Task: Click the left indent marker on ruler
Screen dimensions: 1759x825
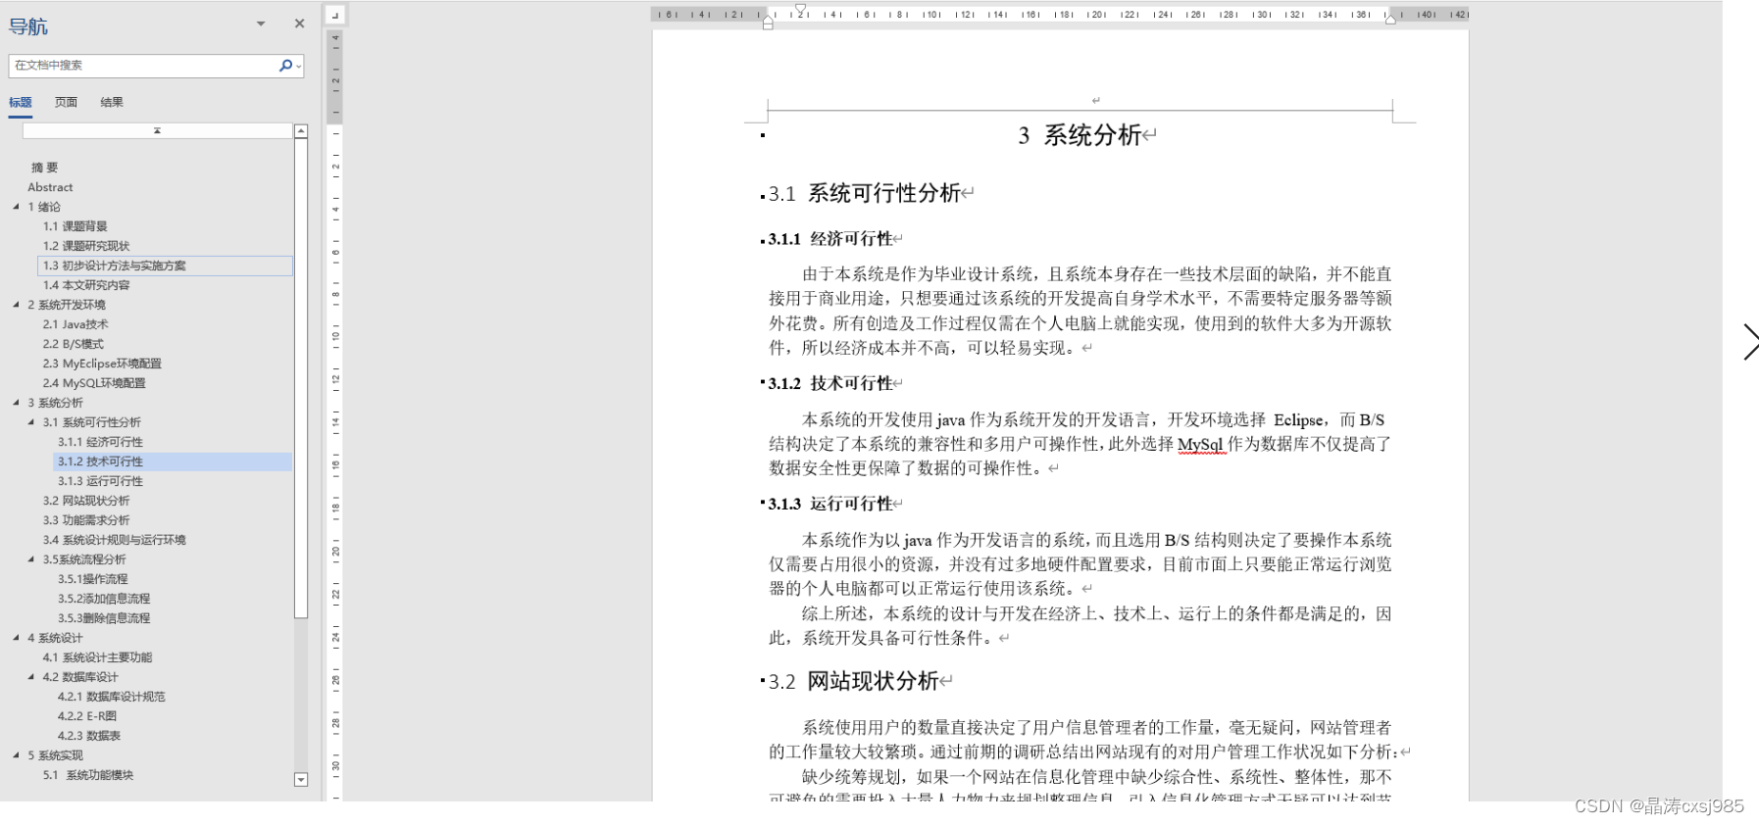Action: (768, 22)
